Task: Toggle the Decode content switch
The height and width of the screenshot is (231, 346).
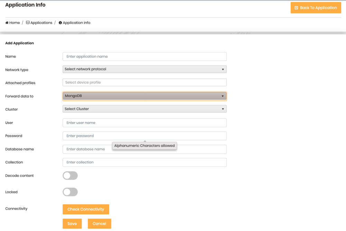Action: (x=70, y=176)
